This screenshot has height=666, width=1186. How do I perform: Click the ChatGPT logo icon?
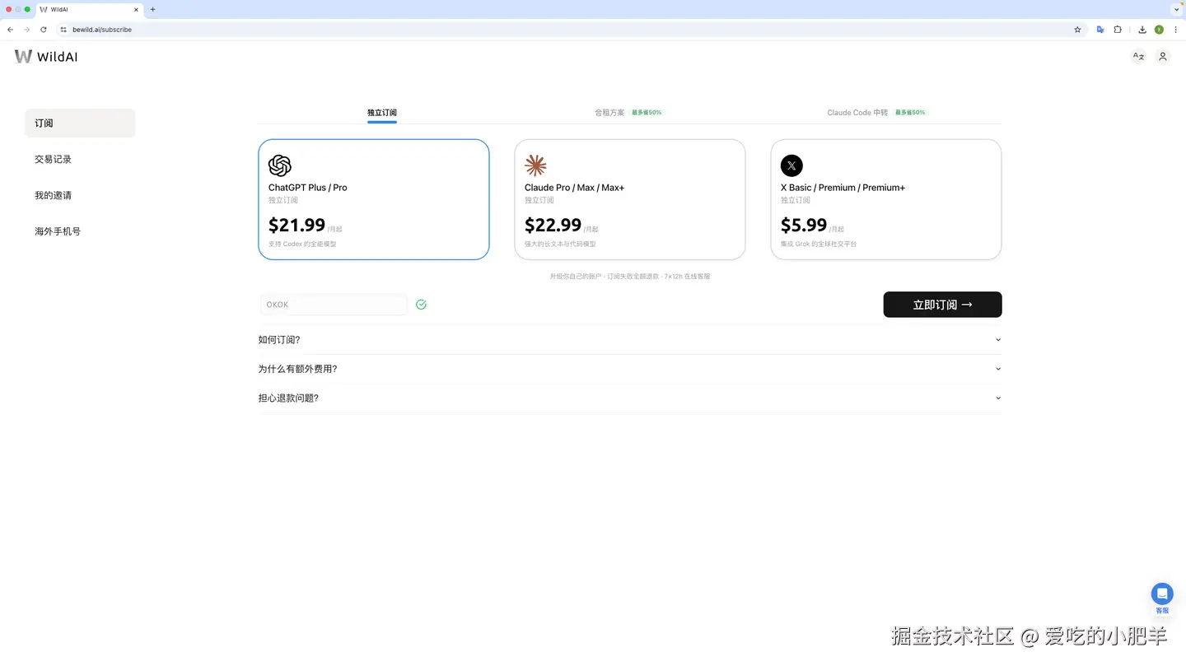pos(280,165)
